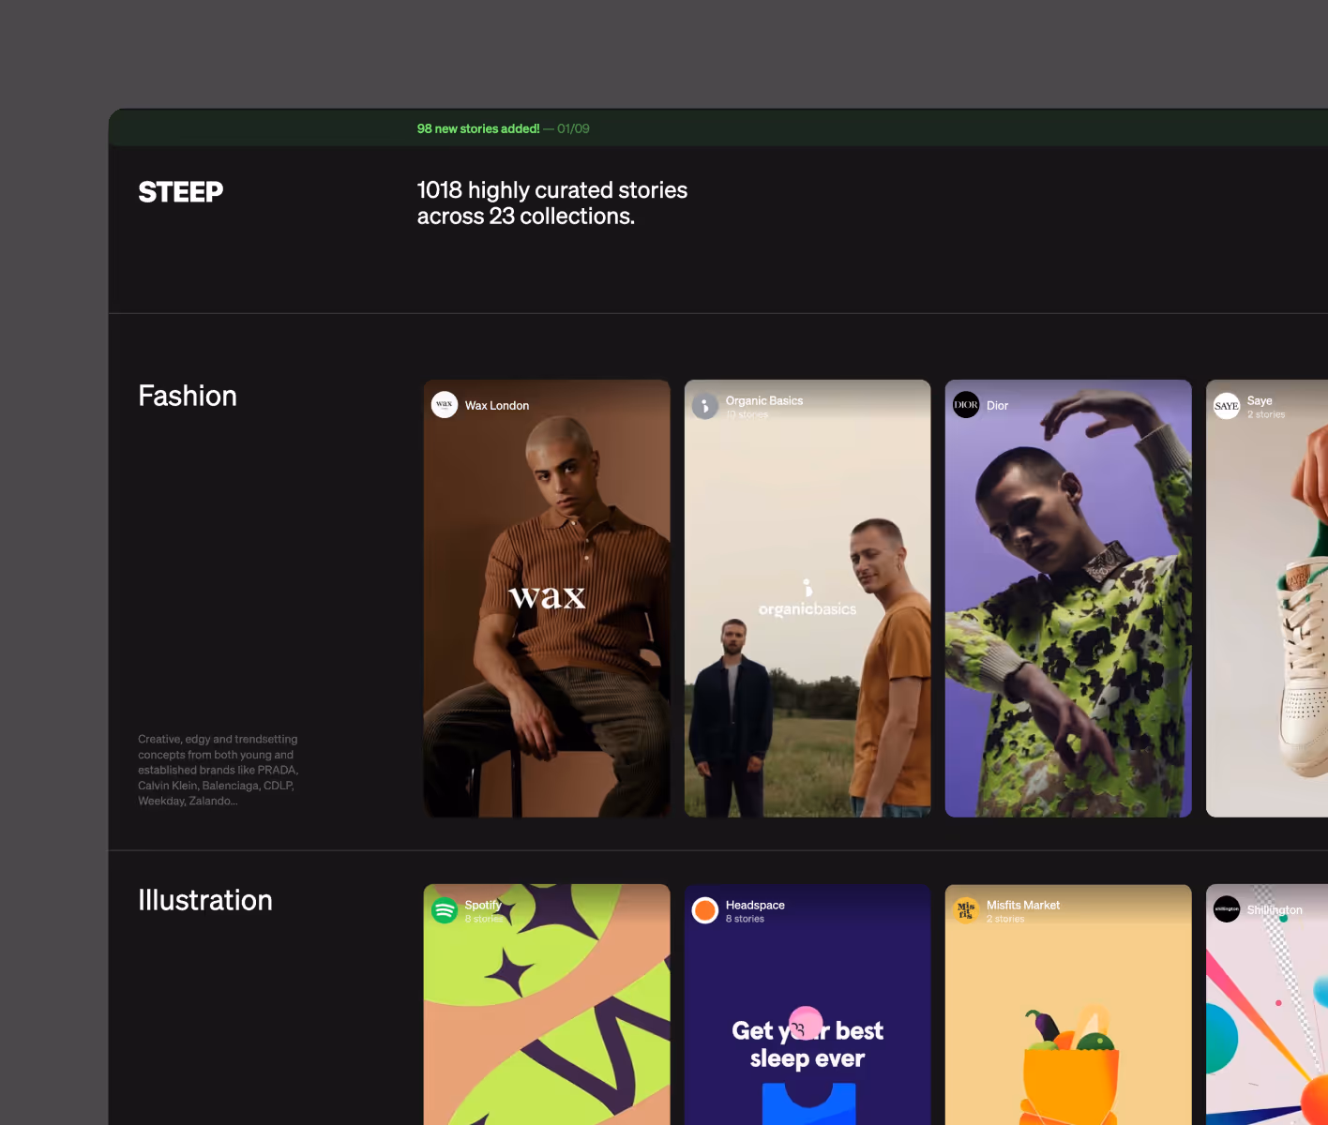Click the 'Spotify' brand name label
This screenshot has width=1328, height=1125.
(x=483, y=905)
